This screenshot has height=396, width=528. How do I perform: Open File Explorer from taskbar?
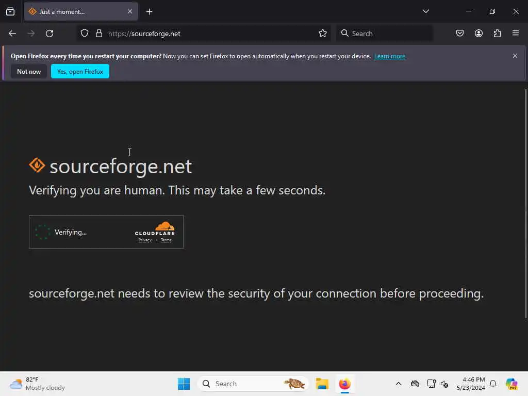[322, 384]
